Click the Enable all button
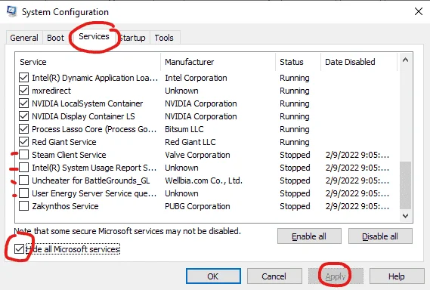The width and height of the screenshot is (430, 290). [309, 236]
